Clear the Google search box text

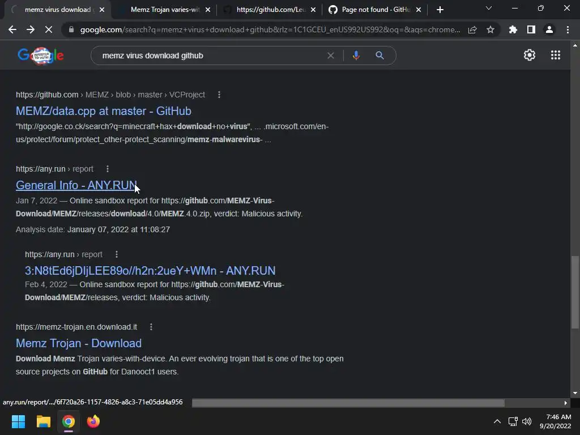point(331,56)
